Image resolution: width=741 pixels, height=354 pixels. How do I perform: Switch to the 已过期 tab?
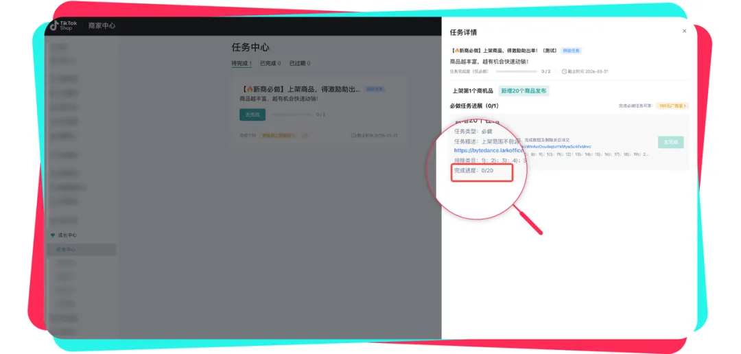300,63
